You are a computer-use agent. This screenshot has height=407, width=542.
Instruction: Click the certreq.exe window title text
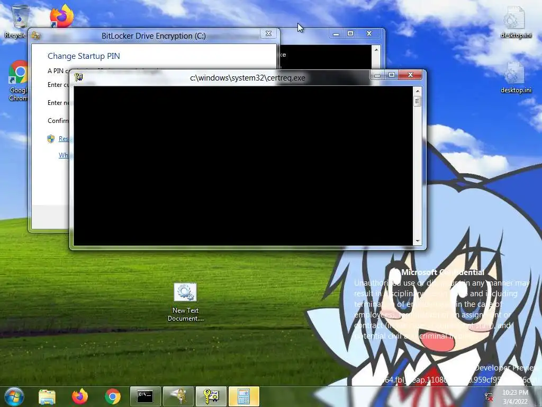click(x=248, y=78)
